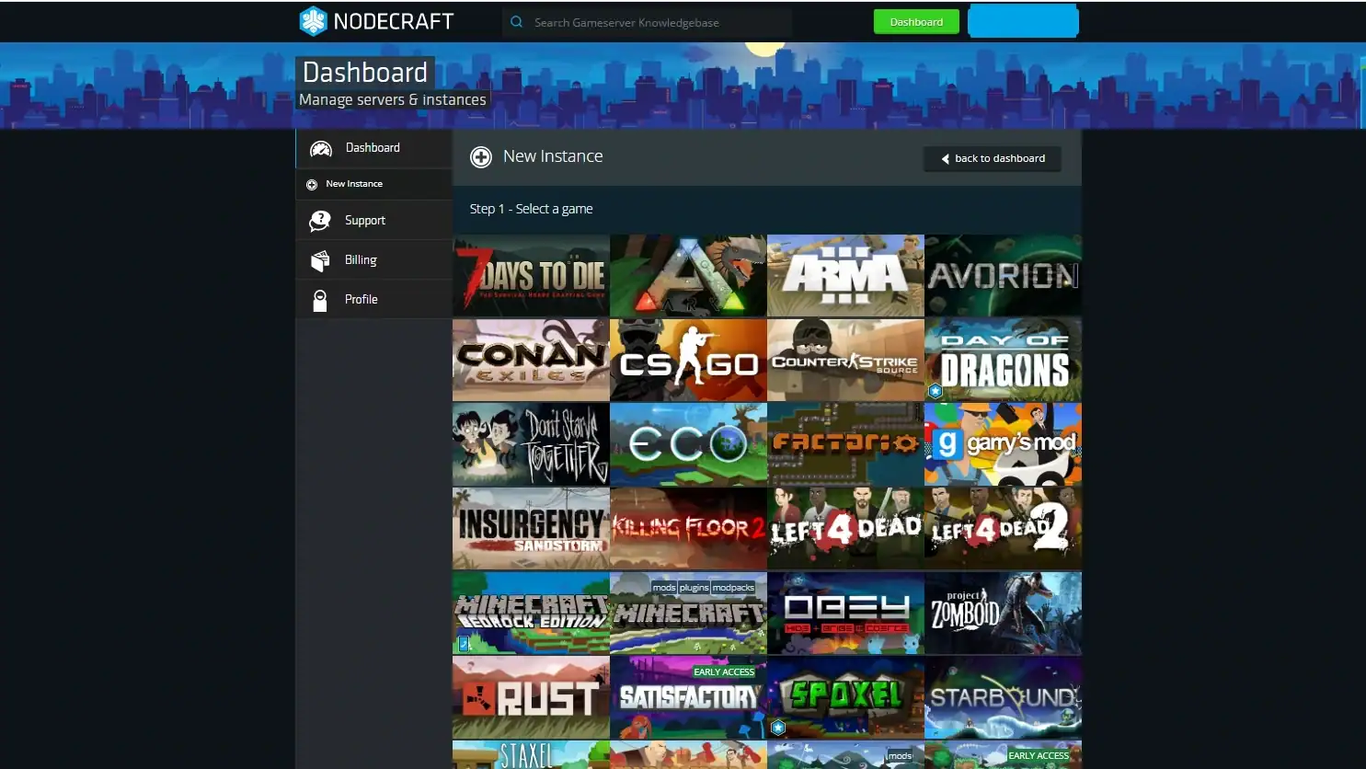Pick the Garry's Mod game
The height and width of the screenshot is (769, 1366).
click(x=1003, y=444)
